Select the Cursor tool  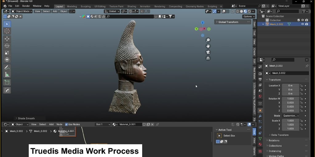pyautogui.click(x=7, y=31)
